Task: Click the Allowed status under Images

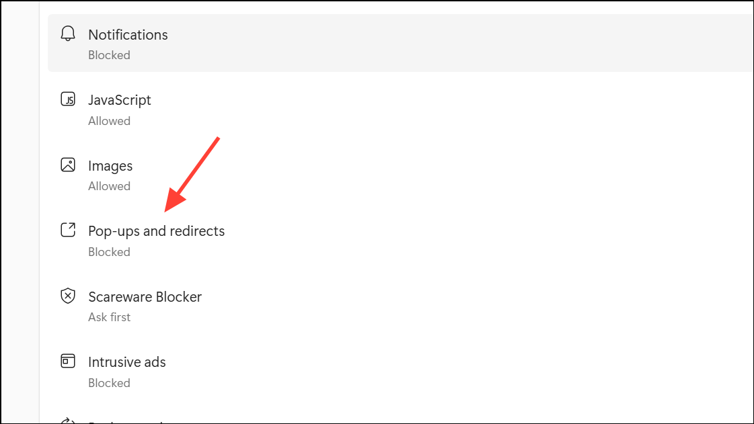Action: (109, 186)
